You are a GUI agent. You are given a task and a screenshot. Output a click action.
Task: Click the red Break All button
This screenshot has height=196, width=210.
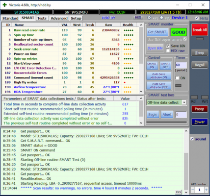[200, 30]
